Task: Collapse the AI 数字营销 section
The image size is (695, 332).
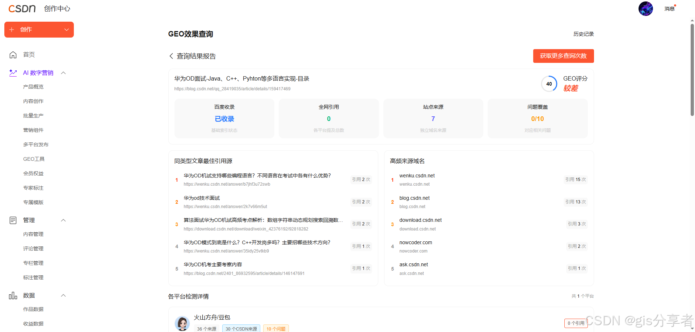Action: 63,73
